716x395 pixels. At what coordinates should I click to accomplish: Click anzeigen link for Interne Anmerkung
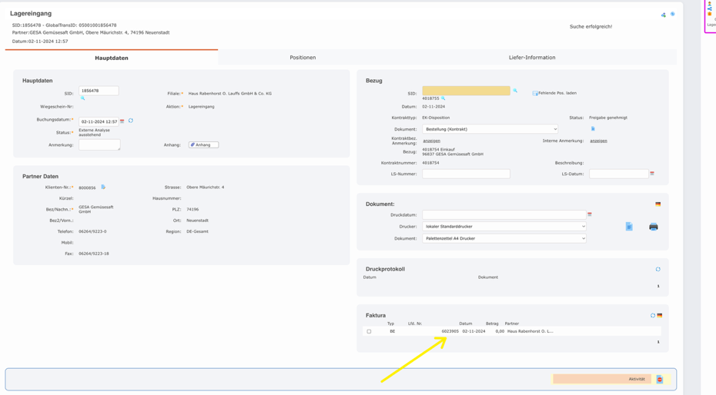coord(598,141)
